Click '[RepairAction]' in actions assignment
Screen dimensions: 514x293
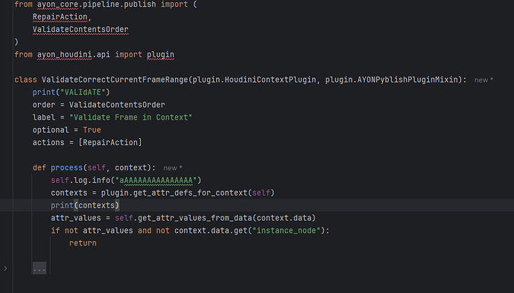coord(110,142)
